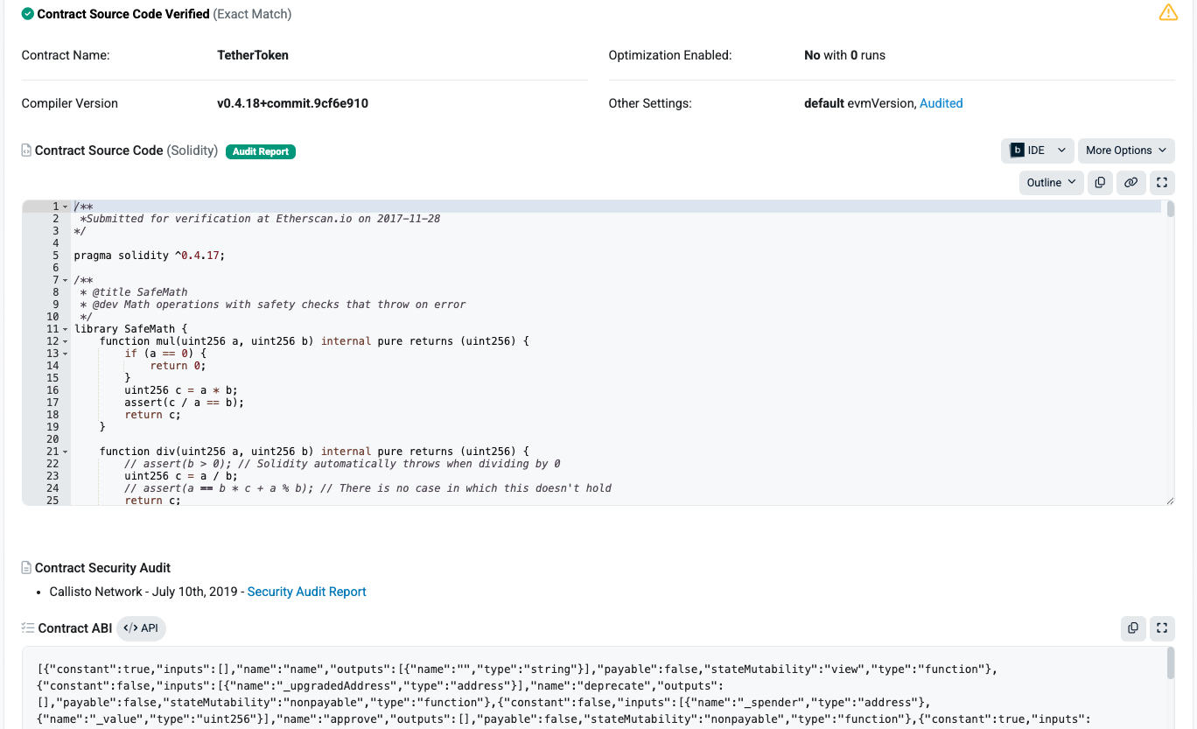The image size is (1197, 729).
Task: Click the 'uint256 c = a * b;' code line
Action: tap(181, 390)
